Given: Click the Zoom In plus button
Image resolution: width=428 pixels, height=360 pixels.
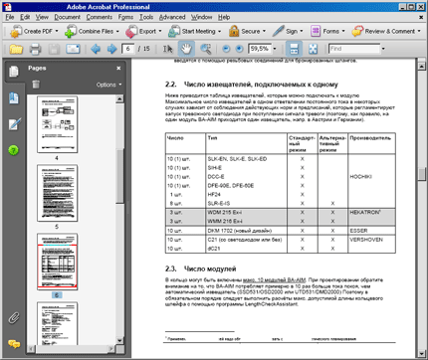Looking at the screenshot, I should pos(239,49).
